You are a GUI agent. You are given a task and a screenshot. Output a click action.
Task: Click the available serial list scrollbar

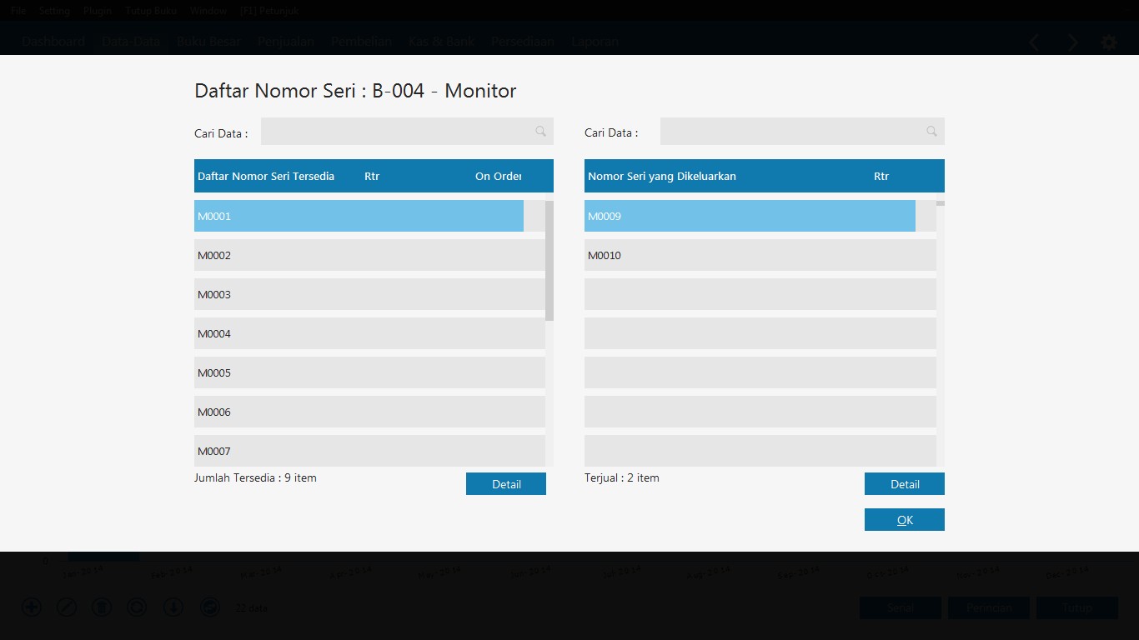pos(549,262)
